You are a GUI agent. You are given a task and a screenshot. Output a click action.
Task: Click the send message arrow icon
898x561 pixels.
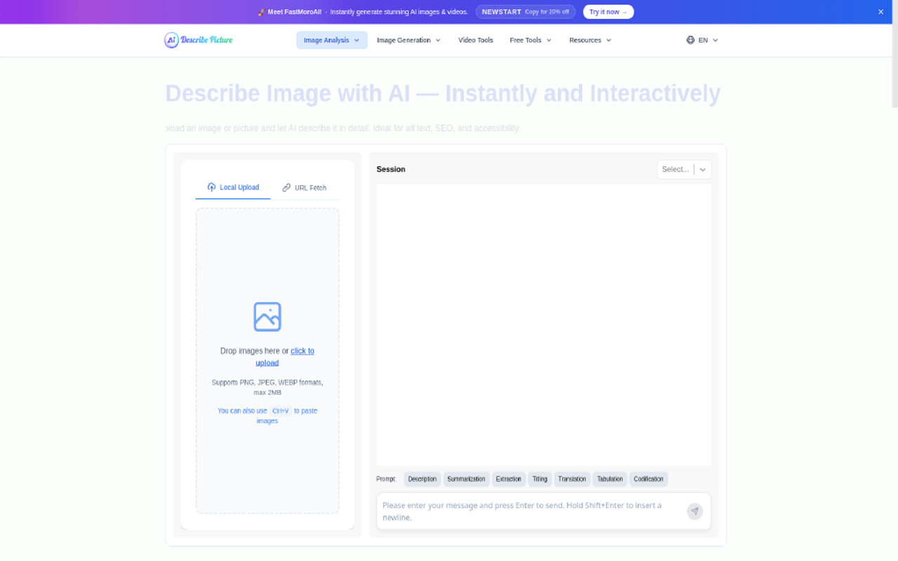point(695,511)
